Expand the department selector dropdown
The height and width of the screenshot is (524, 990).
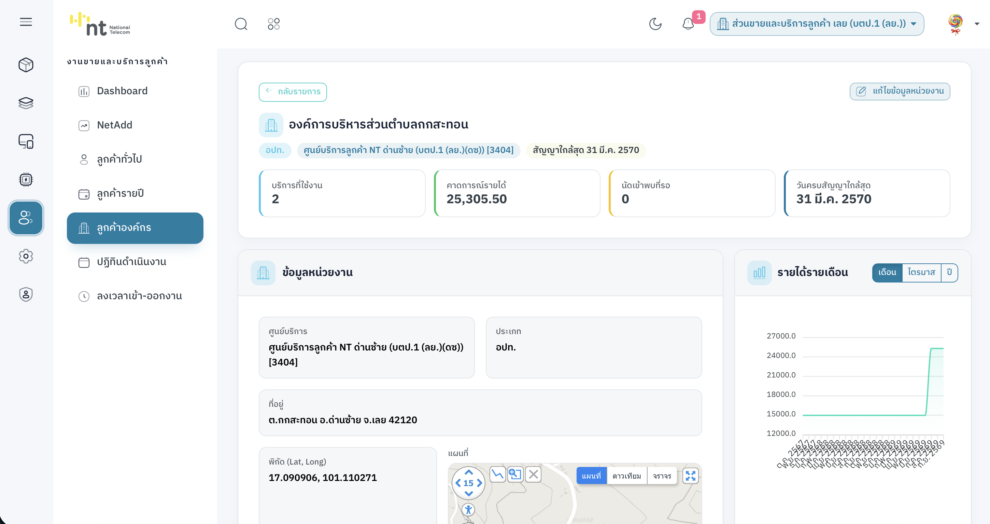pyautogui.click(x=817, y=24)
